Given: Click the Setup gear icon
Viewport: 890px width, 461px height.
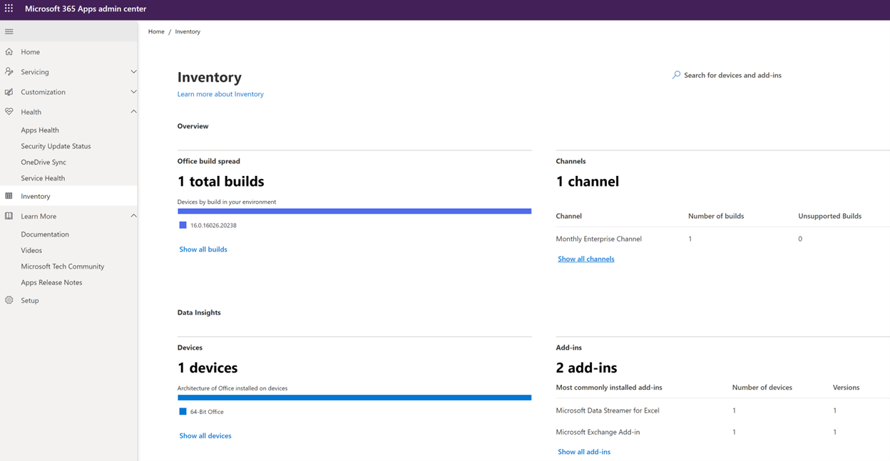Looking at the screenshot, I should (9, 300).
